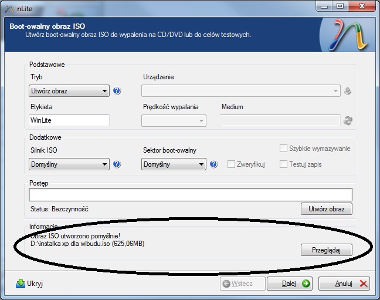The width and height of the screenshot is (380, 300).
Task: Click the Status: Bezczynność text
Action: tap(59, 209)
